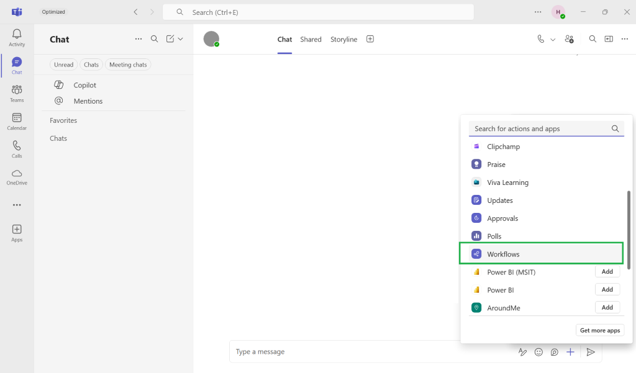Focus main Search (Ctrl+E) bar
Image resolution: width=636 pixels, height=373 pixels.
[318, 12]
